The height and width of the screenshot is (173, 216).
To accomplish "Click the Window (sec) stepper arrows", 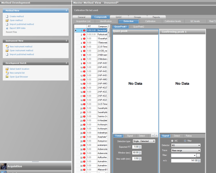I will (x=140, y=153).
